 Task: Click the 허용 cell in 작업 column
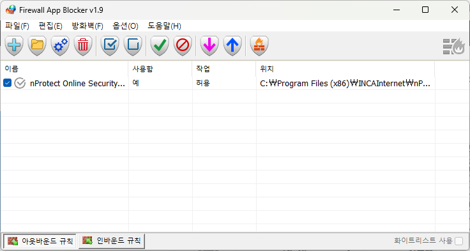tap(224, 83)
